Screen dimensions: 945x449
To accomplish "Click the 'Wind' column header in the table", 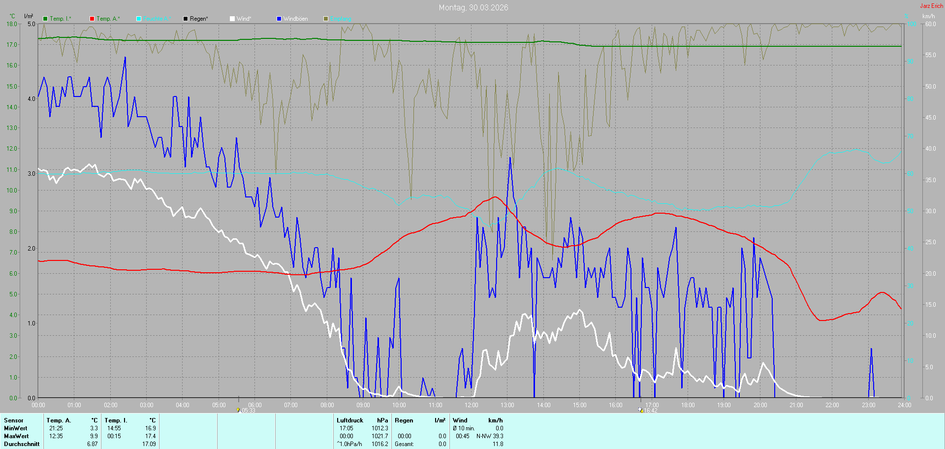I will (x=460, y=420).
